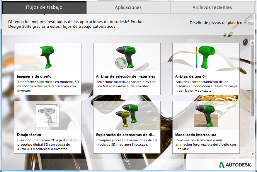This screenshot has height=172, width=257.
Task: Open Análisis de selección de materiales title
Action: tap(125, 76)
